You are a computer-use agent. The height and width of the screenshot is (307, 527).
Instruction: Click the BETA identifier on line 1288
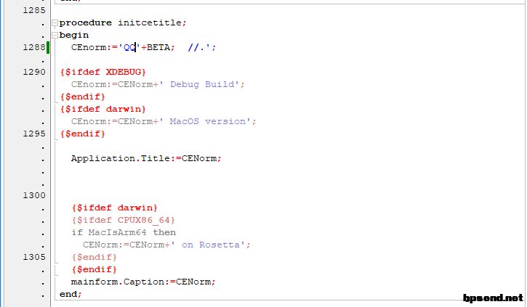158,47
